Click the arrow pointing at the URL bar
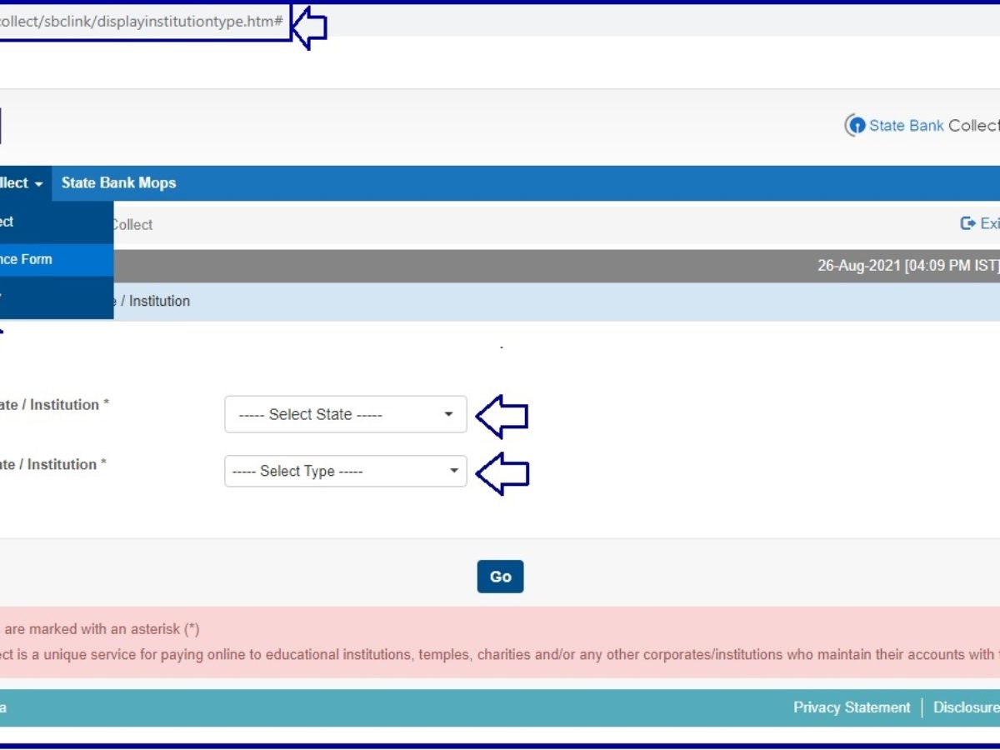This screenshot has height=750, width=1000. pyautogui.click(x=309, y=27)
